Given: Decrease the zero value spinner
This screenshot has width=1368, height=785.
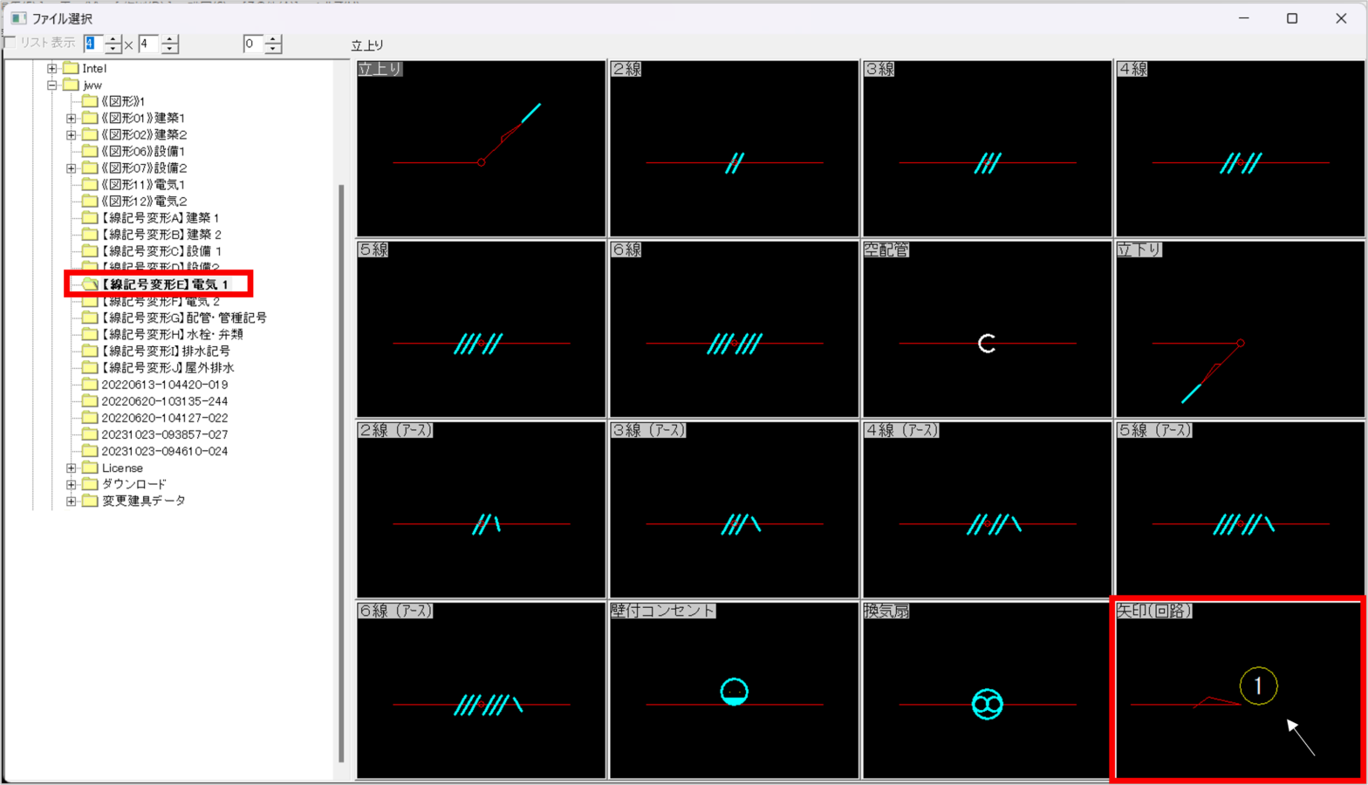Looking at the screenshot, I should (273, 48).
